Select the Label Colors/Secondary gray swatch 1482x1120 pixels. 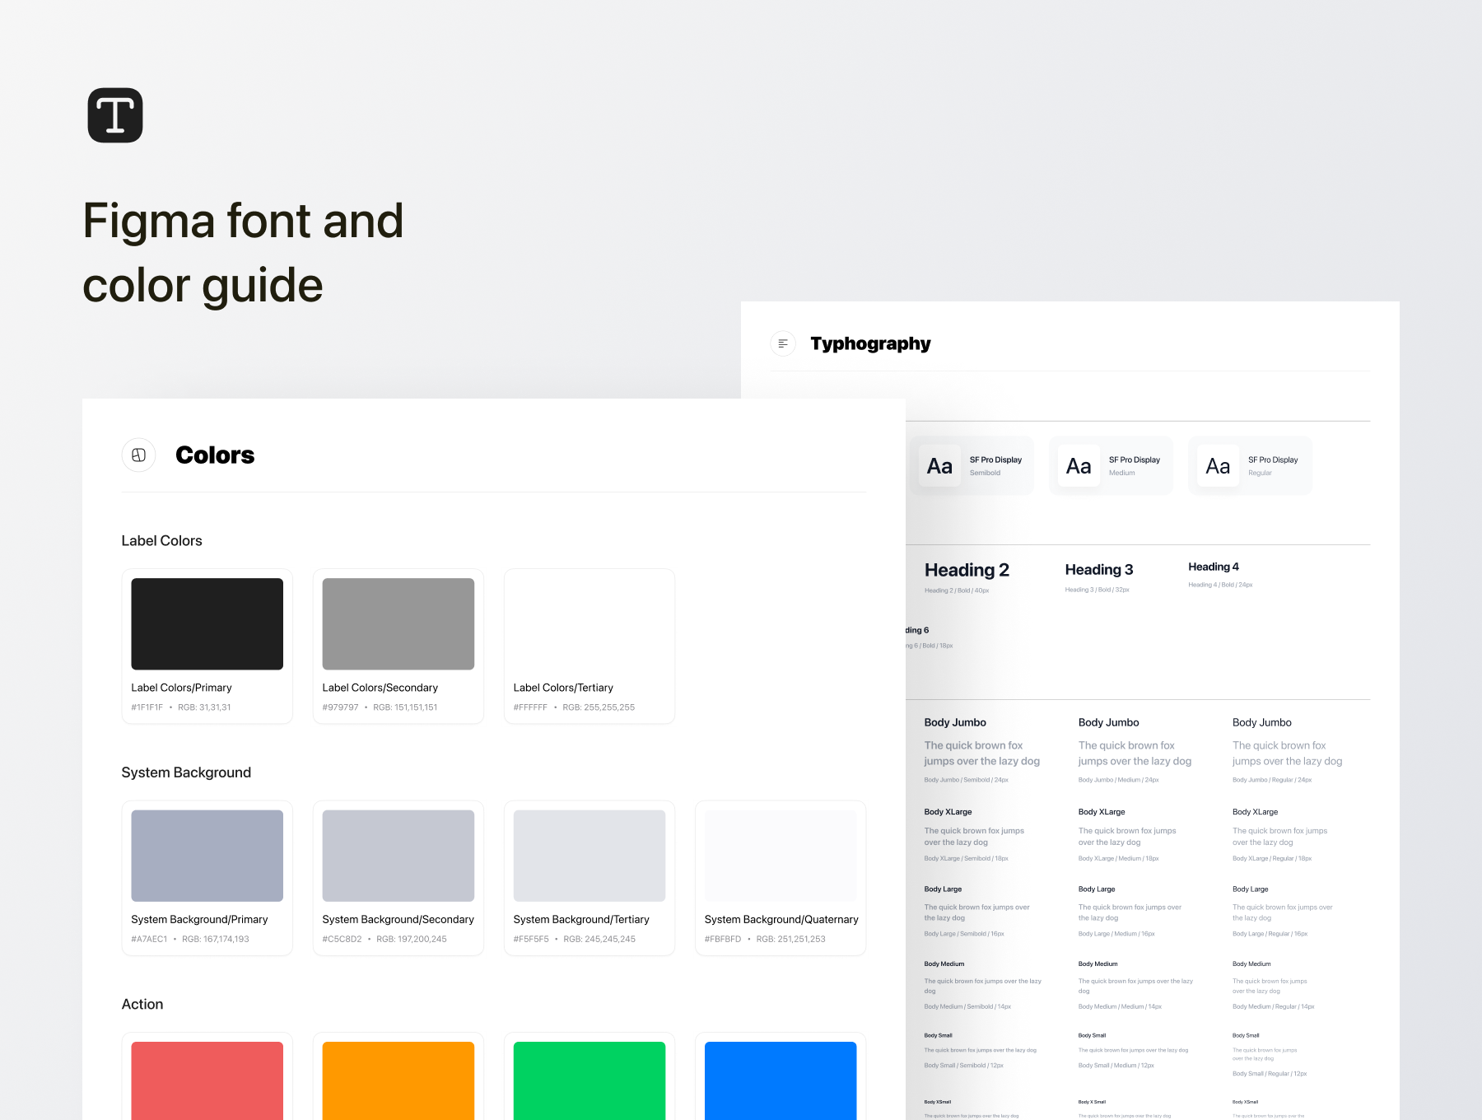pos(398,623)
